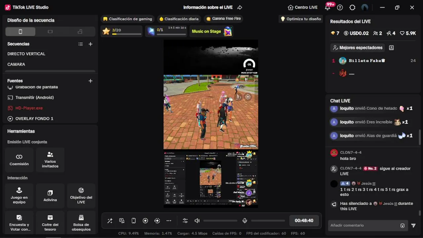Open notifications bell with 99+ badge

pyautogui.click(x=328, y=7)
